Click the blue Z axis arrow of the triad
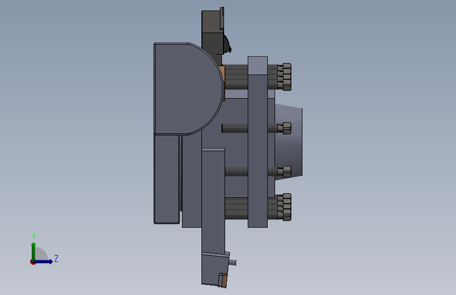The width and height of the screenshot is (456, 295). 44,261
